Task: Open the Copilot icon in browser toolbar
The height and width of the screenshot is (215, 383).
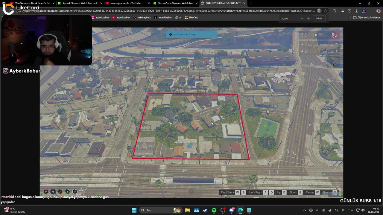Action: 378,11
